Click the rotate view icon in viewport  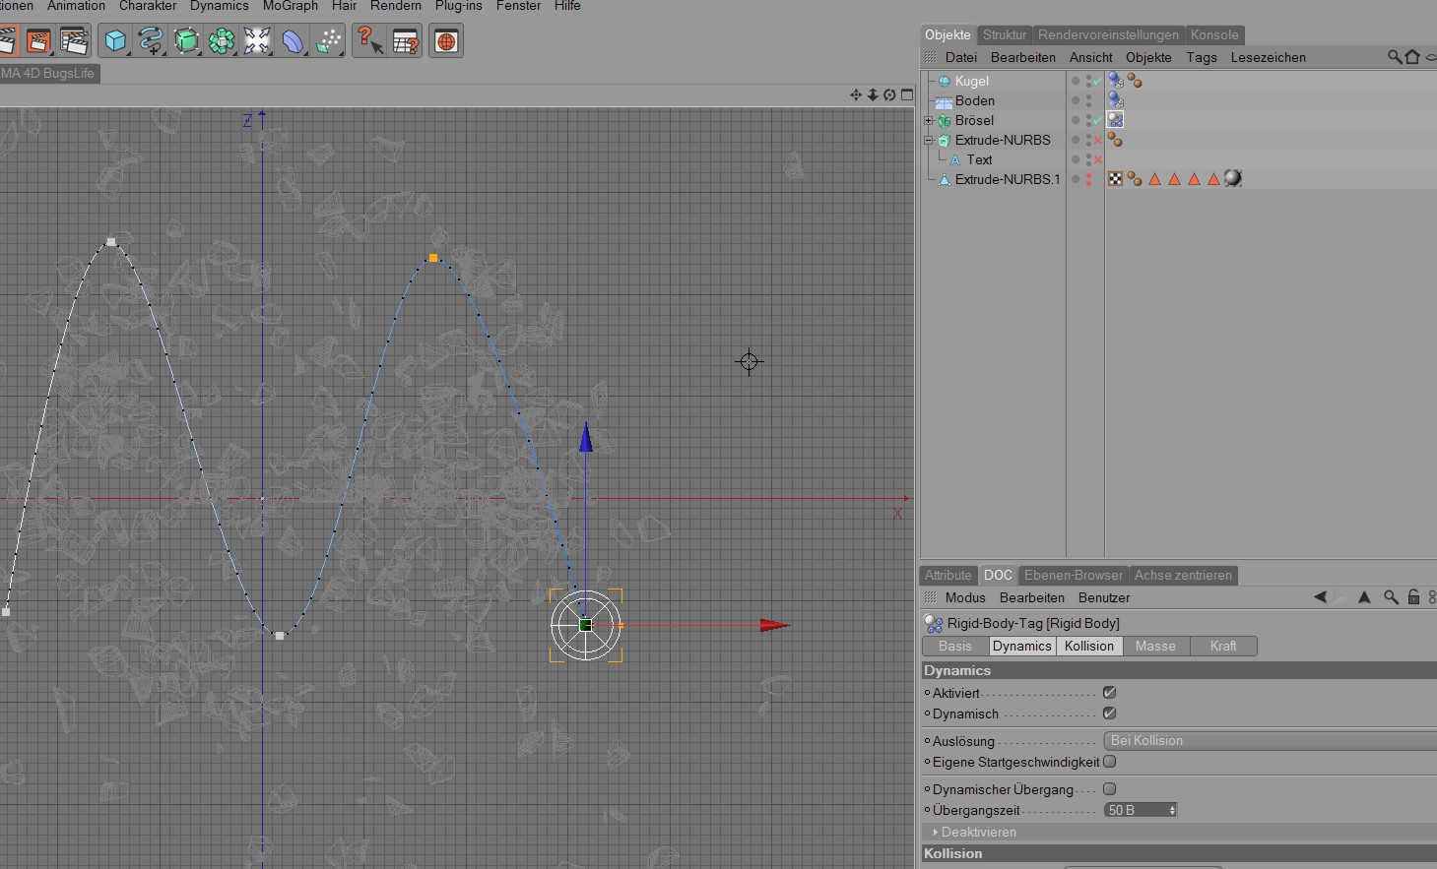coord(889,94)
